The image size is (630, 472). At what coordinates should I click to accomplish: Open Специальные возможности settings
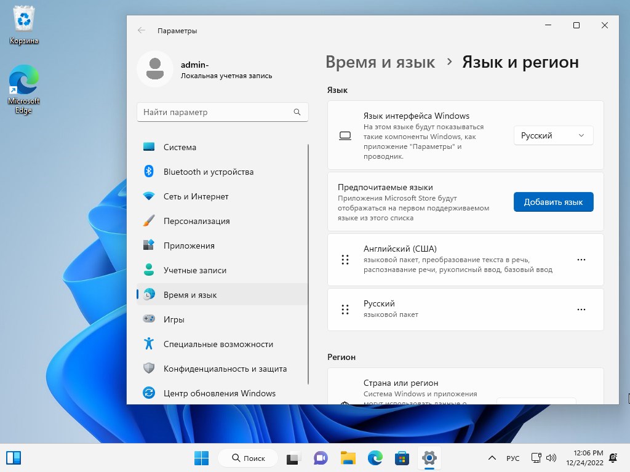219,344
